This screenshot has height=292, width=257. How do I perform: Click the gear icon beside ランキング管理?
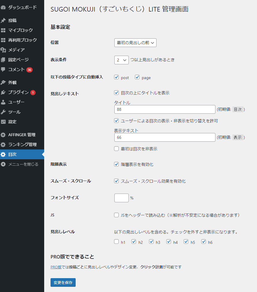coord(3,145)
